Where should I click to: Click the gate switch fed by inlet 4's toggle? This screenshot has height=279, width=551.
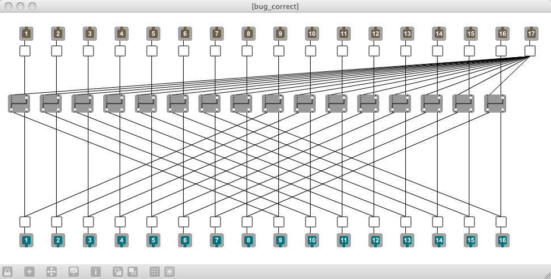click(114, 103)
